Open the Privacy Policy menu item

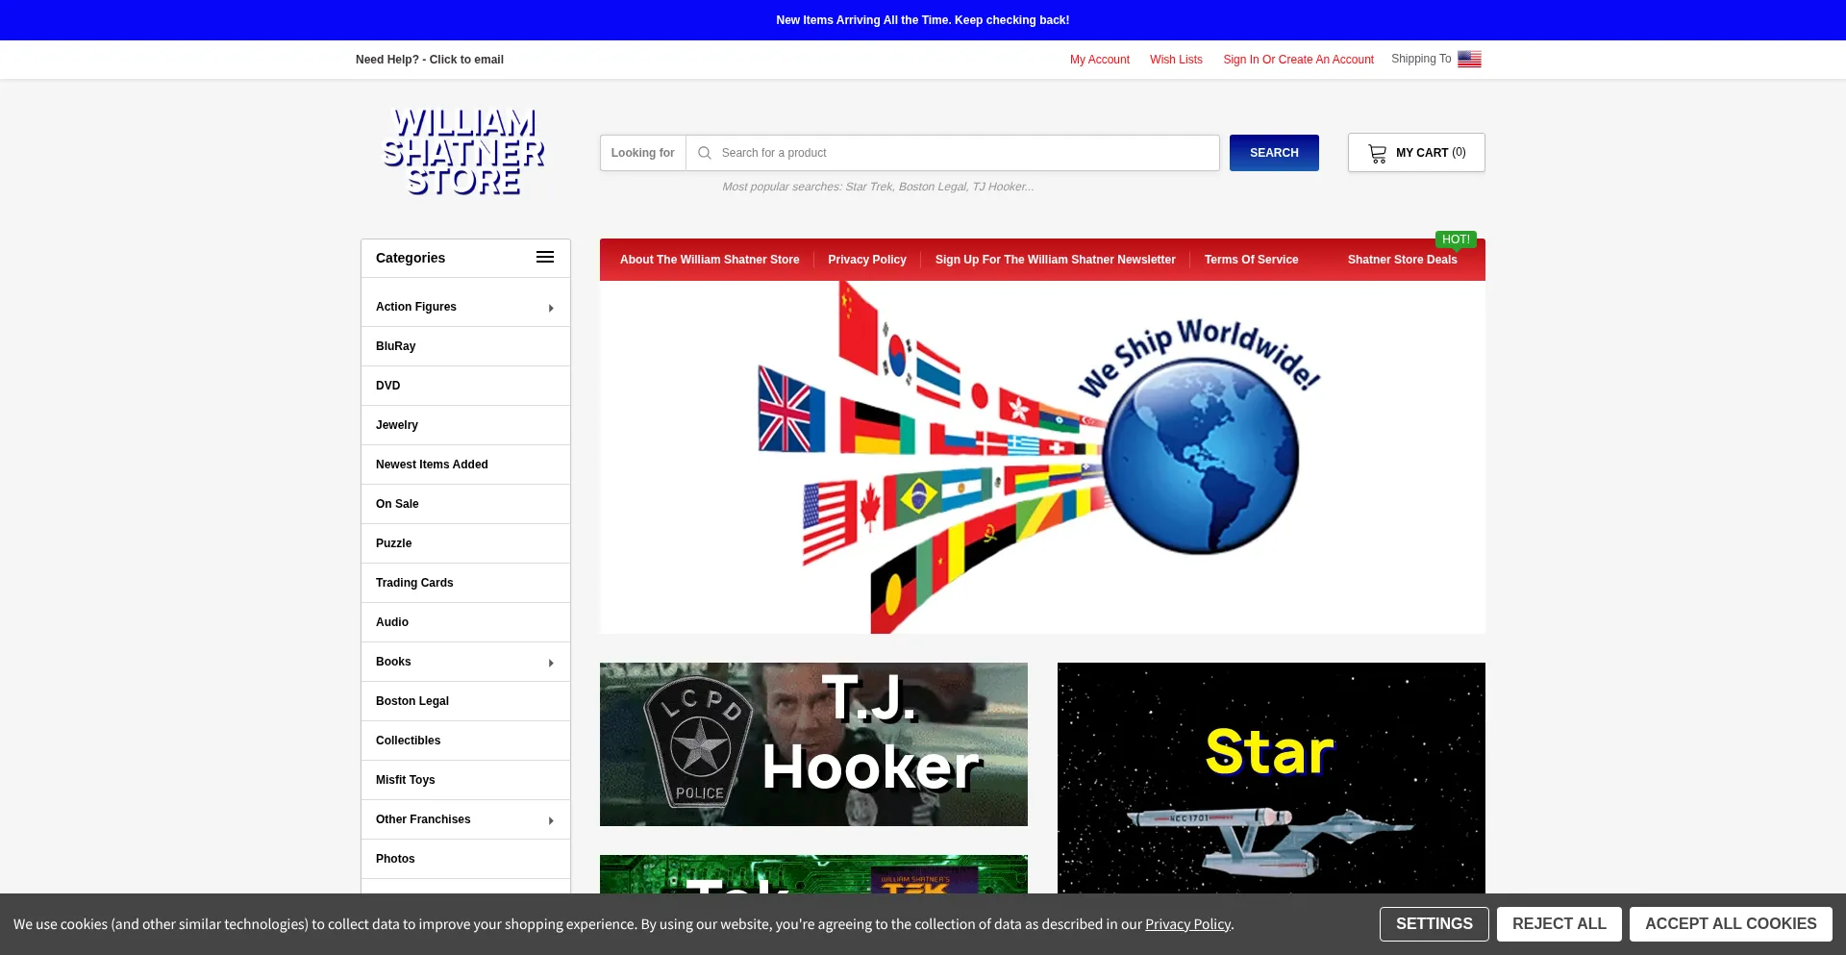[x=867, y=260]
